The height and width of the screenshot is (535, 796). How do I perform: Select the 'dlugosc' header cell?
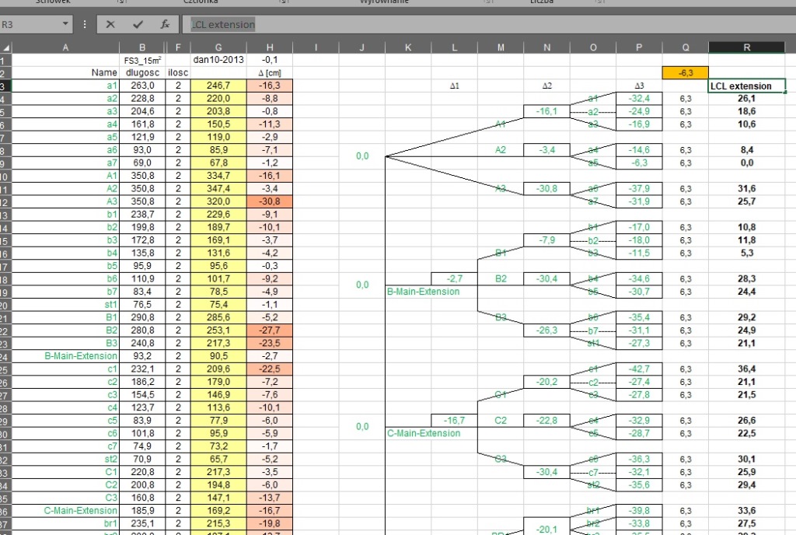142,73
